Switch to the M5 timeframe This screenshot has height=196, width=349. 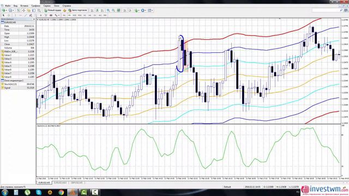(x=69, y=15)
